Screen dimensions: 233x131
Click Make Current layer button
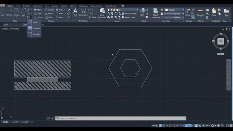tap(129, 13)
